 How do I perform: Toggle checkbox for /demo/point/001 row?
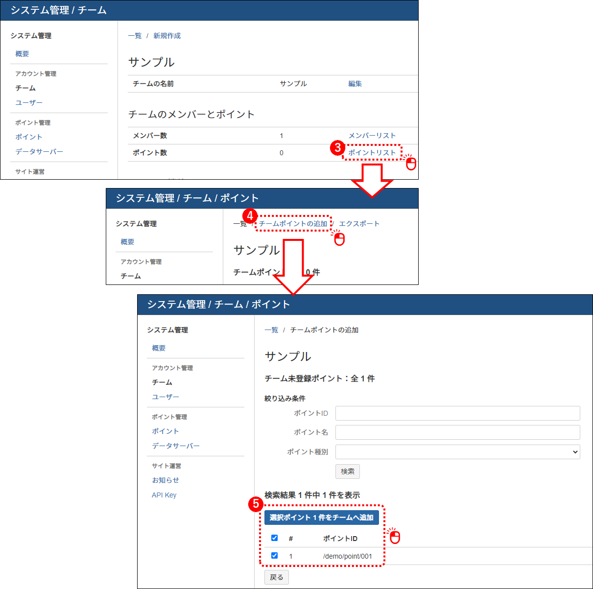274,556
